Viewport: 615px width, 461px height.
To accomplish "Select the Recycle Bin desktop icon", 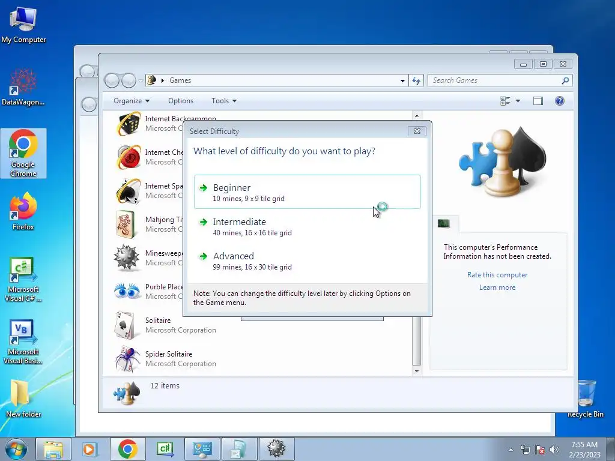I will pos(586,399).
